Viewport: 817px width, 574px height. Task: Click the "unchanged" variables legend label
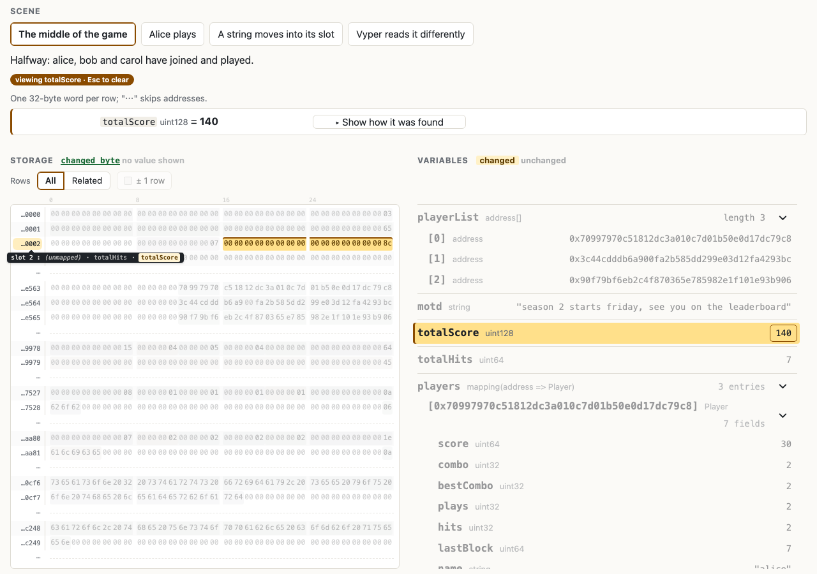543,161
